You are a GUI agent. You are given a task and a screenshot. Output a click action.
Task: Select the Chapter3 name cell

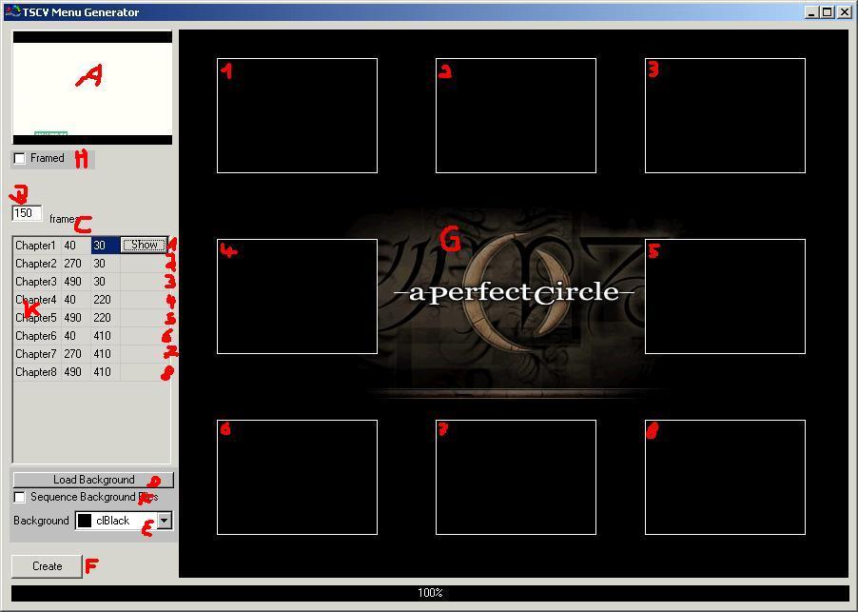pos(37,282)
